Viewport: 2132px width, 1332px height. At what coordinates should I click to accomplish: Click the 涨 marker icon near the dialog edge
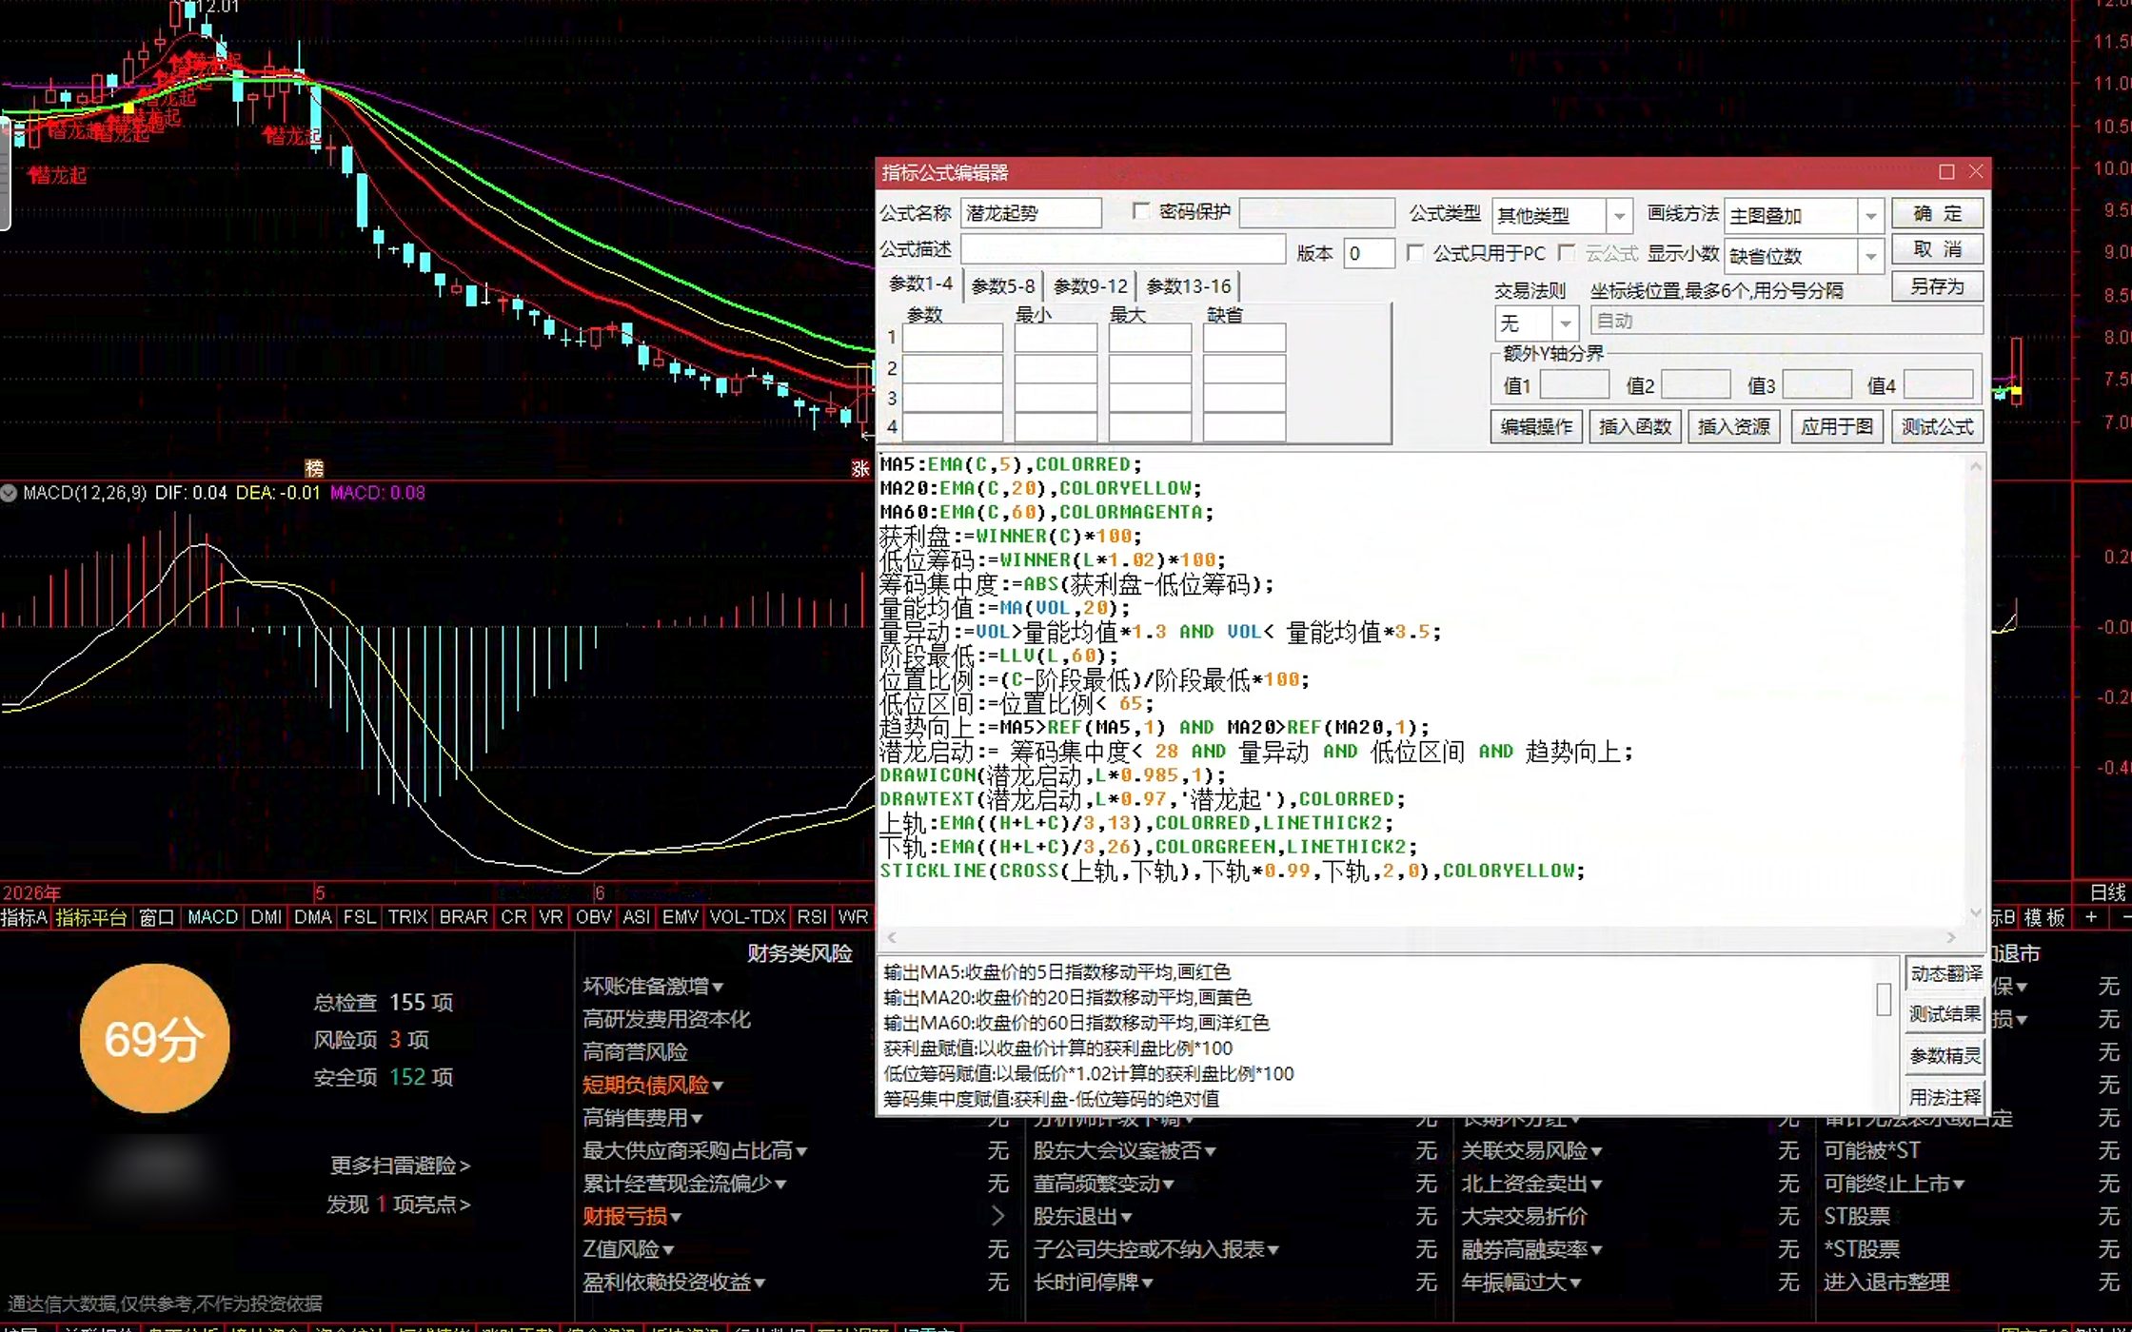(860, 467)
